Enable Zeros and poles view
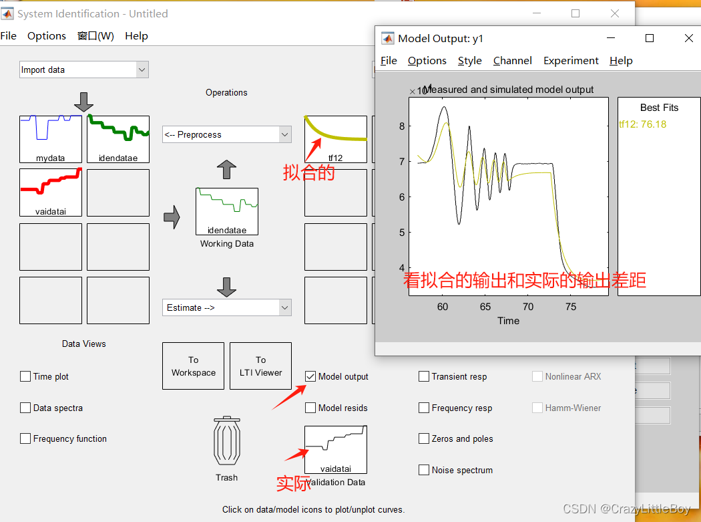This screenshot has height=522, width=701. [x=424, y=438]
